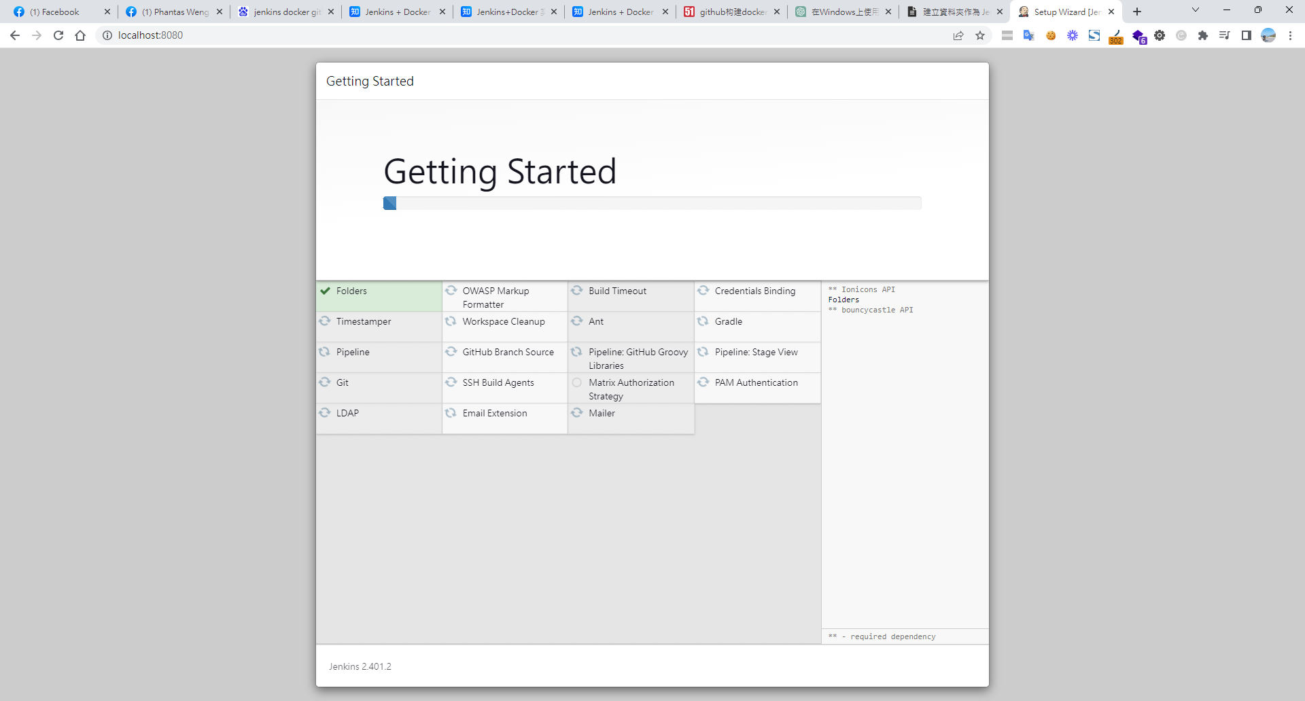Click the browser home icon
This screenshot has height=701, width=1305.
pos(80,35)
